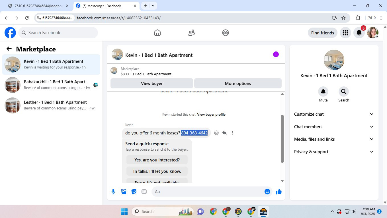Open the volume control in system tray
Viewport: 387px width, 218px height.
coord(354,211)
